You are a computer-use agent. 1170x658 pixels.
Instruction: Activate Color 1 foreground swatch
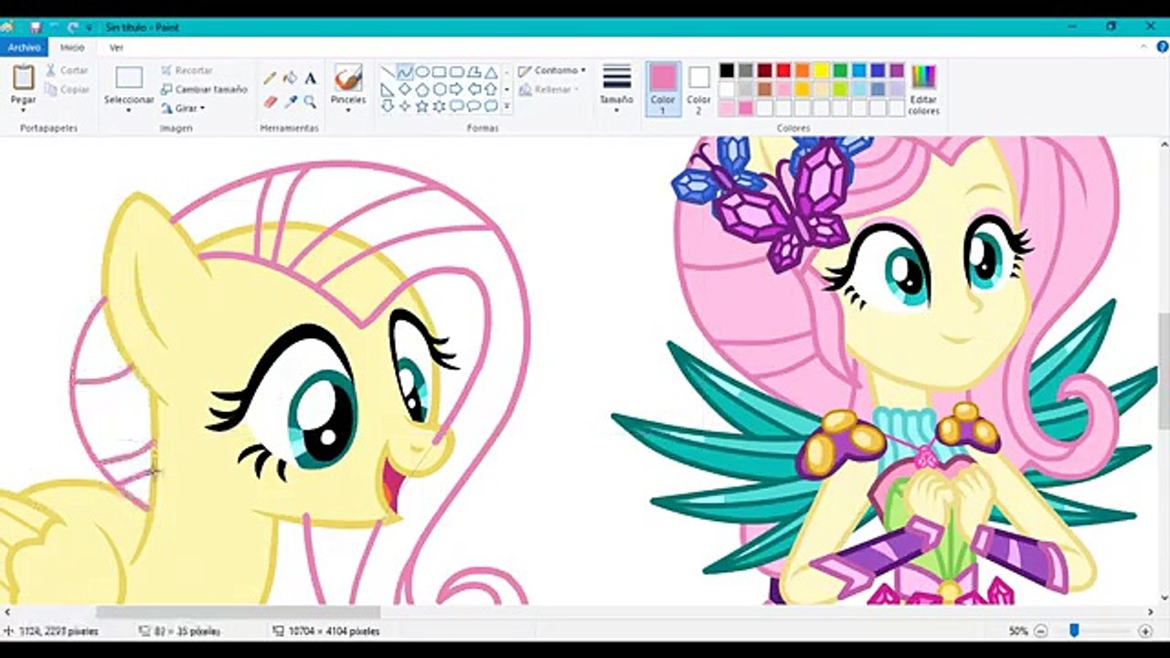click(x=663, y=89)
